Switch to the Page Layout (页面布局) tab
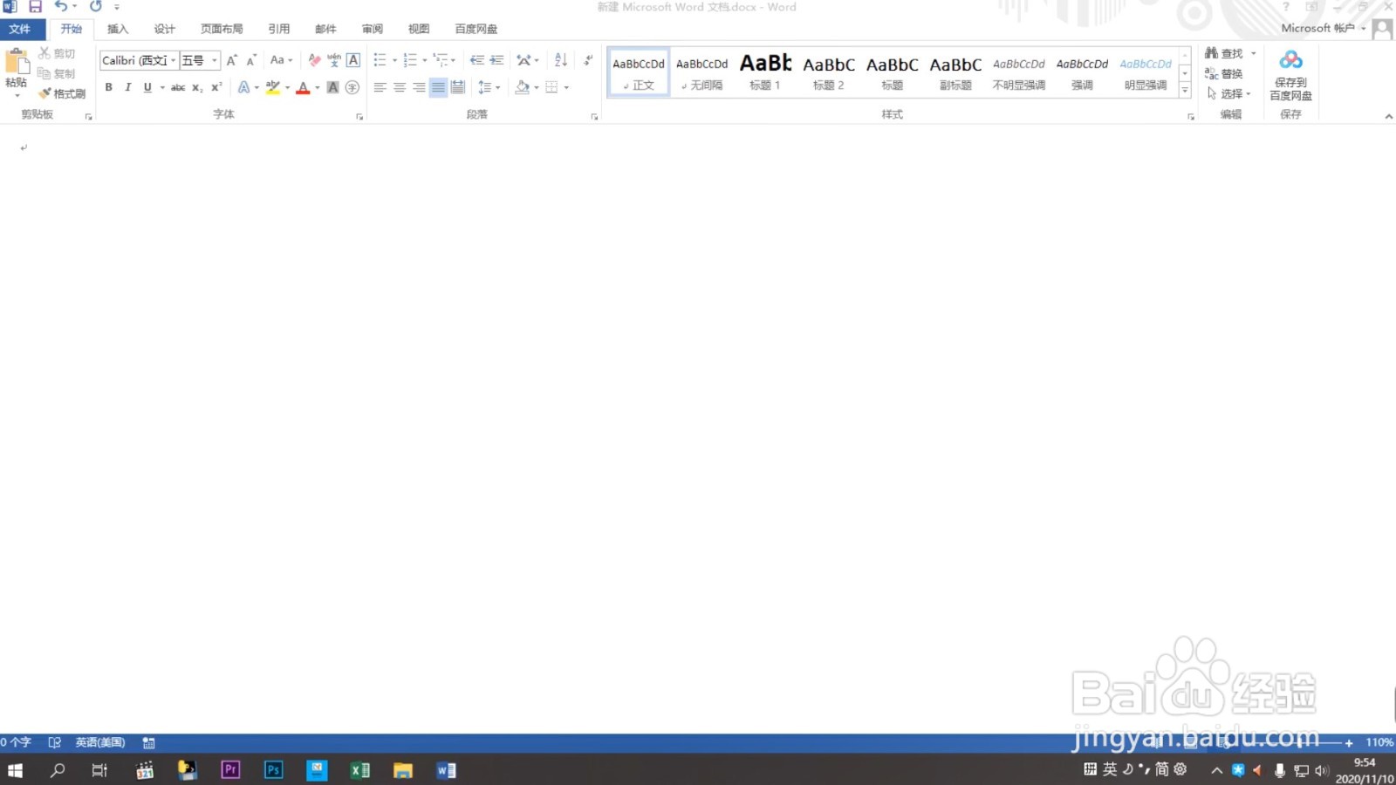Image resolution: width=1396 pixels, height=785 pixels. coord(222,29)
